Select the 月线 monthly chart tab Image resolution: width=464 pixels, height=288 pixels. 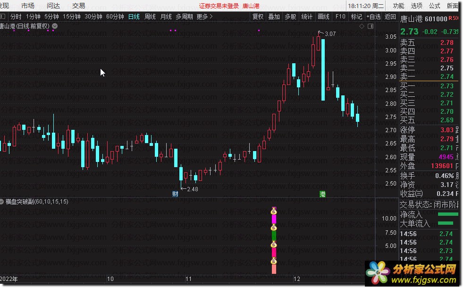[x=166, y=17]
